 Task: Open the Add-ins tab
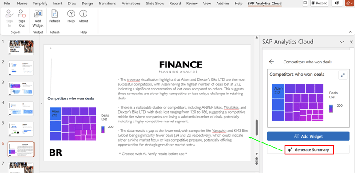[223, 4]
